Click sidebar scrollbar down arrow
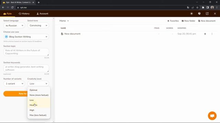Screen dimensions: 220x123 click(x=54, y=122)
